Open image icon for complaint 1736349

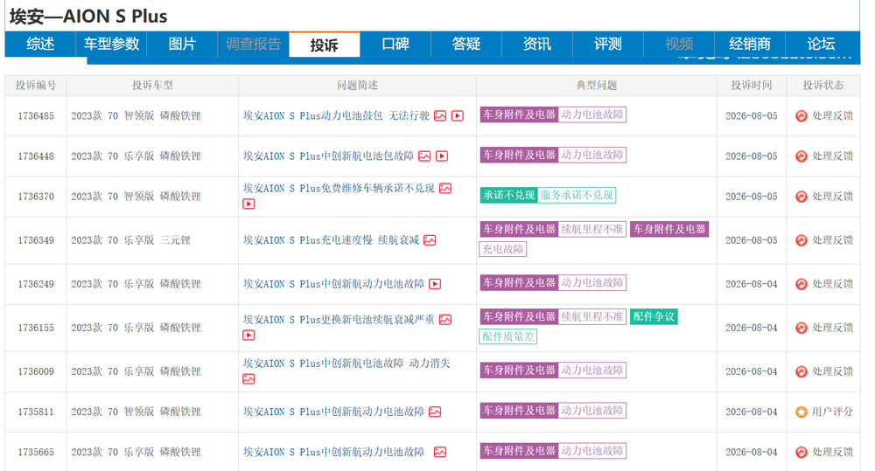[430, 240]
